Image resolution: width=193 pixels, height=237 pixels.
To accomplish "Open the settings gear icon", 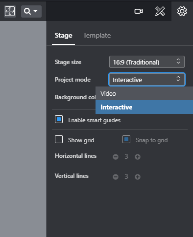I will (x=182, y=11).
